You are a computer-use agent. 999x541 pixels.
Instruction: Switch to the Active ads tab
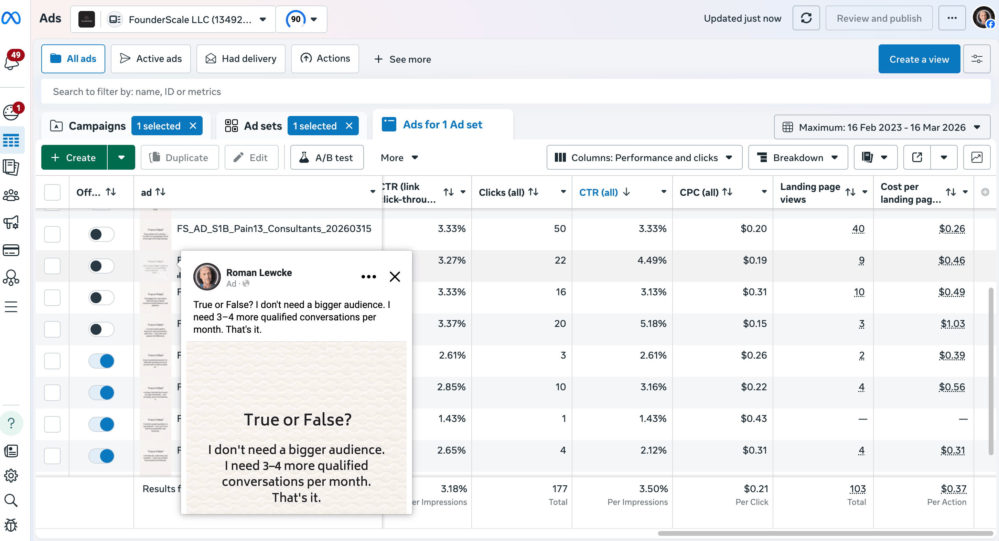click(151, 59)
